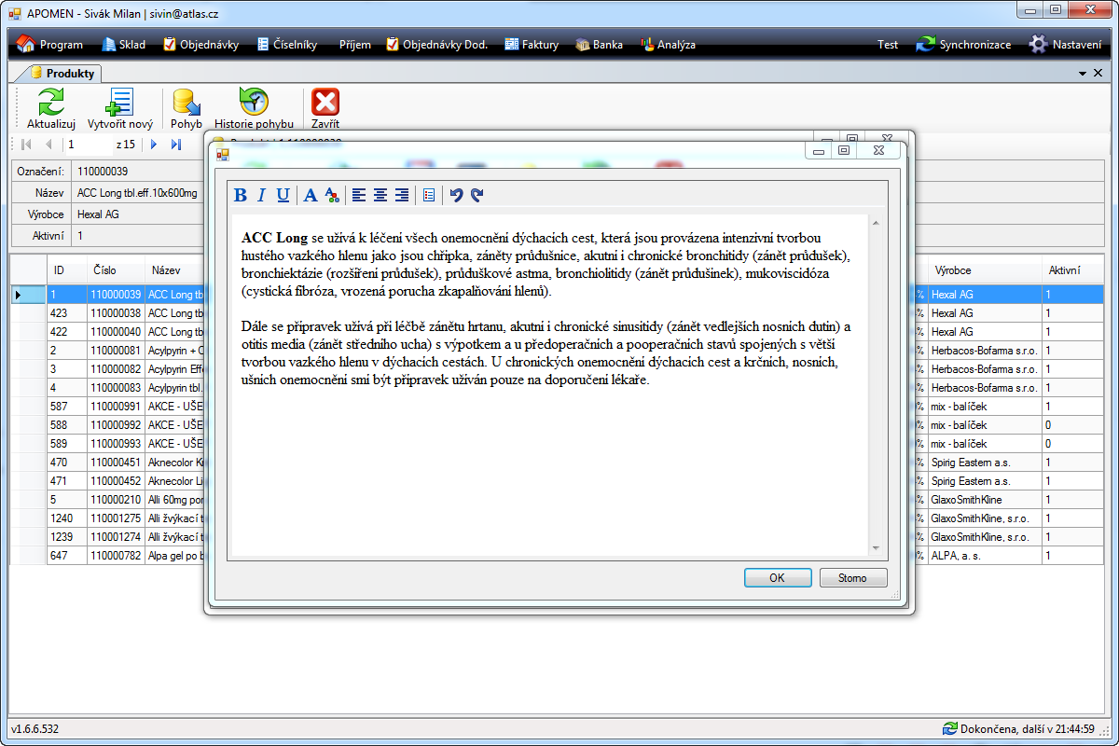1119x746 pixels.
Task: Sort table by Výrobce column header
Action: 984,270
